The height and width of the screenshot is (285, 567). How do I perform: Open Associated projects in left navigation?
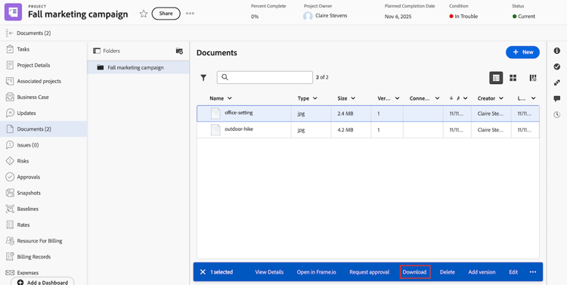pos(43,81)
